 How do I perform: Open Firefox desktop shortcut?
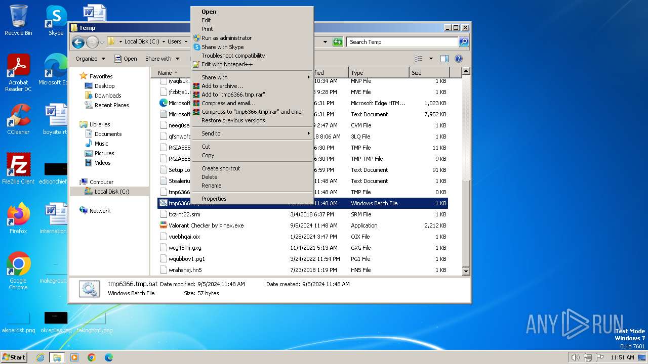(x=18, y=218)
